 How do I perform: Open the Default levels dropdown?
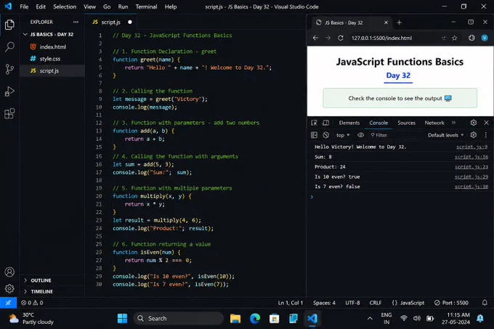(x=446, y=135)
